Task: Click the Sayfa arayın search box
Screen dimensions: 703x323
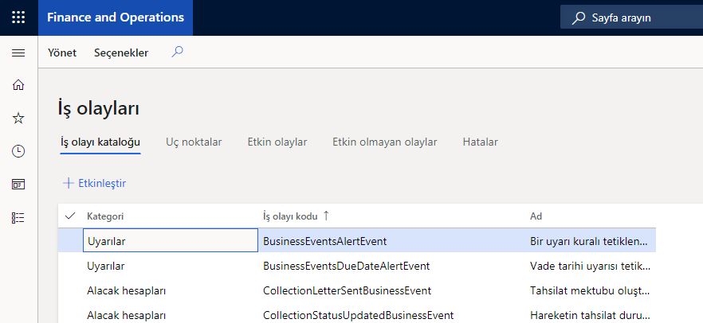Action: pos(631,18)
